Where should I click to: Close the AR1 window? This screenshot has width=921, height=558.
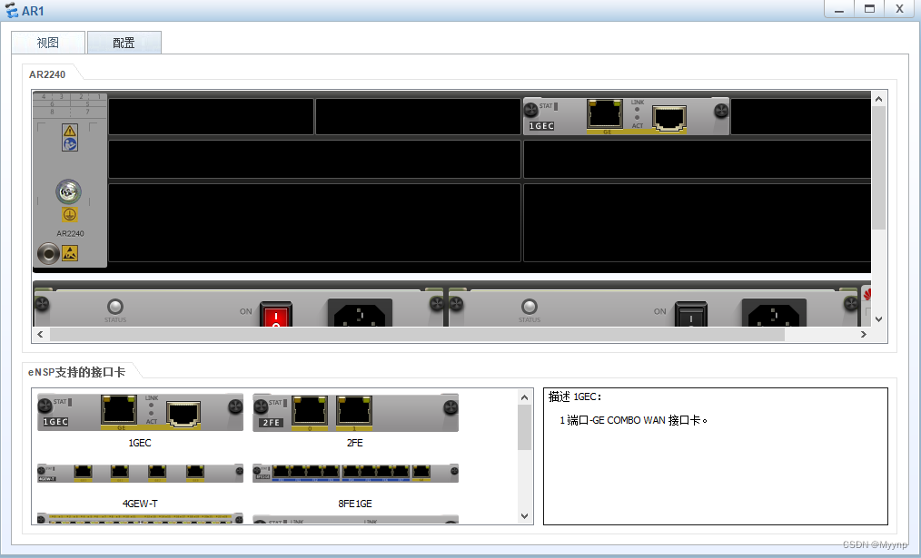coord(899,9)
